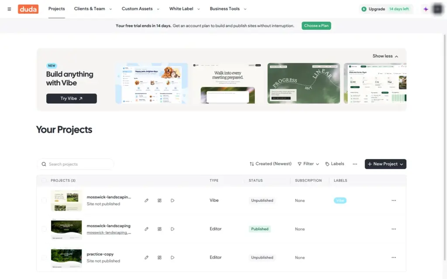Screen dimensions: 447x279
Task: Click practice-copy project name
Action: [x=100, y=254]
